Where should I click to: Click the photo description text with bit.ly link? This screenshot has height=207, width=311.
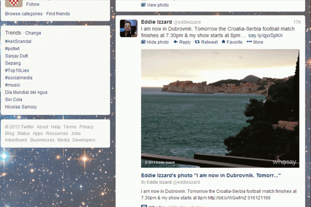tap(219, 194)
